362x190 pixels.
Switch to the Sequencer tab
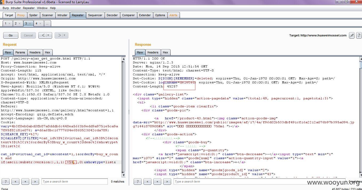pyautogui.click(x=95, y=15)
